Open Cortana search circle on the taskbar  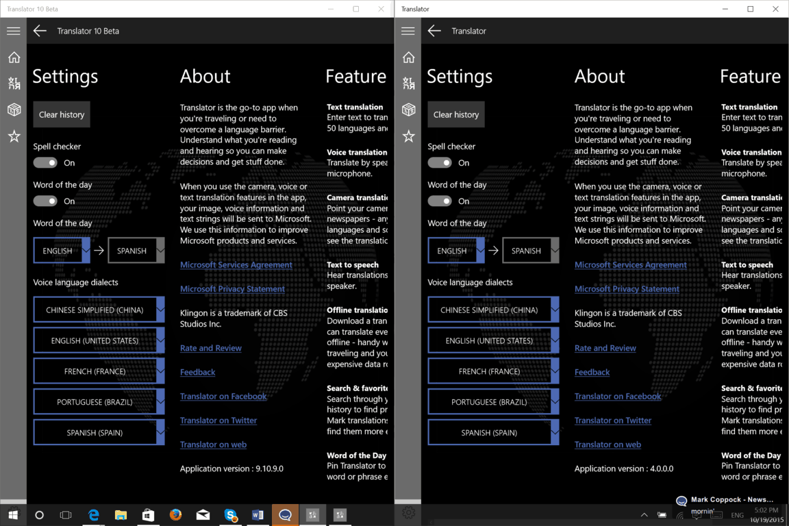(x=39, y=515)
